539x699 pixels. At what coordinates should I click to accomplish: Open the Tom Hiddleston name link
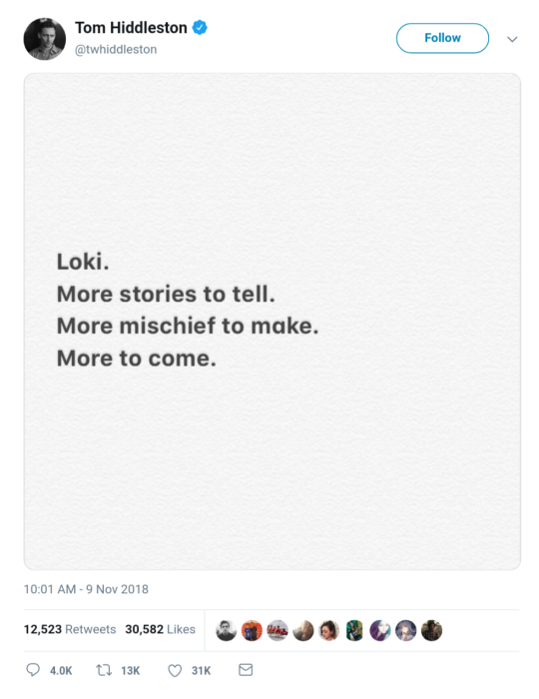(131, 28)
